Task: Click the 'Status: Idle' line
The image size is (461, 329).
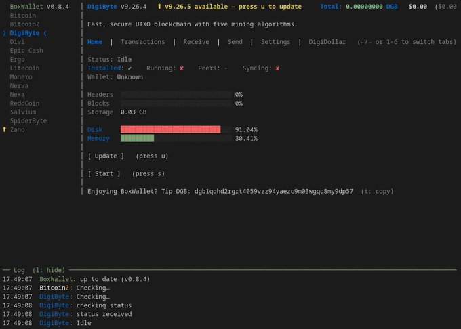Action: [109, 60]
